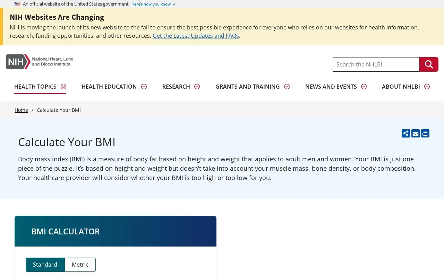The image size is (444, 277).
Task: Click the email envelope icon
Action: (416, 133)
